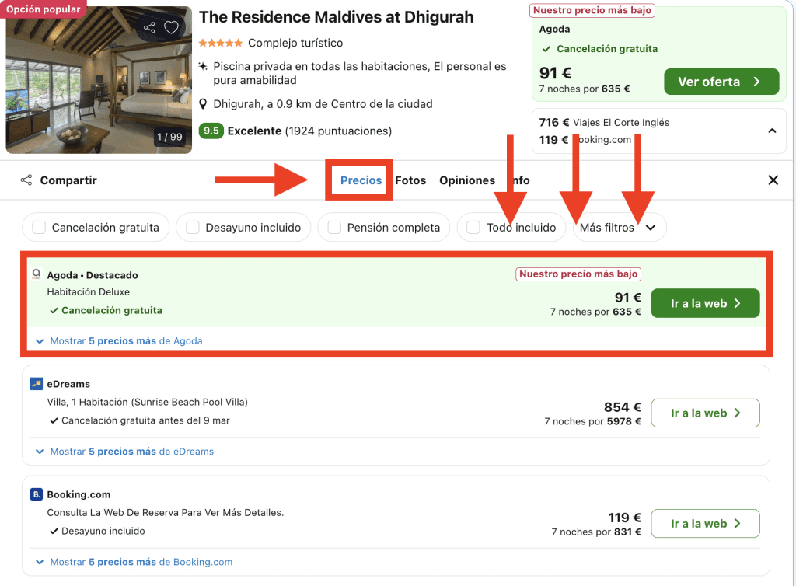
Task: Click the share icon beside Compartir
Action: pyautogui.click(x=26, y=180)
